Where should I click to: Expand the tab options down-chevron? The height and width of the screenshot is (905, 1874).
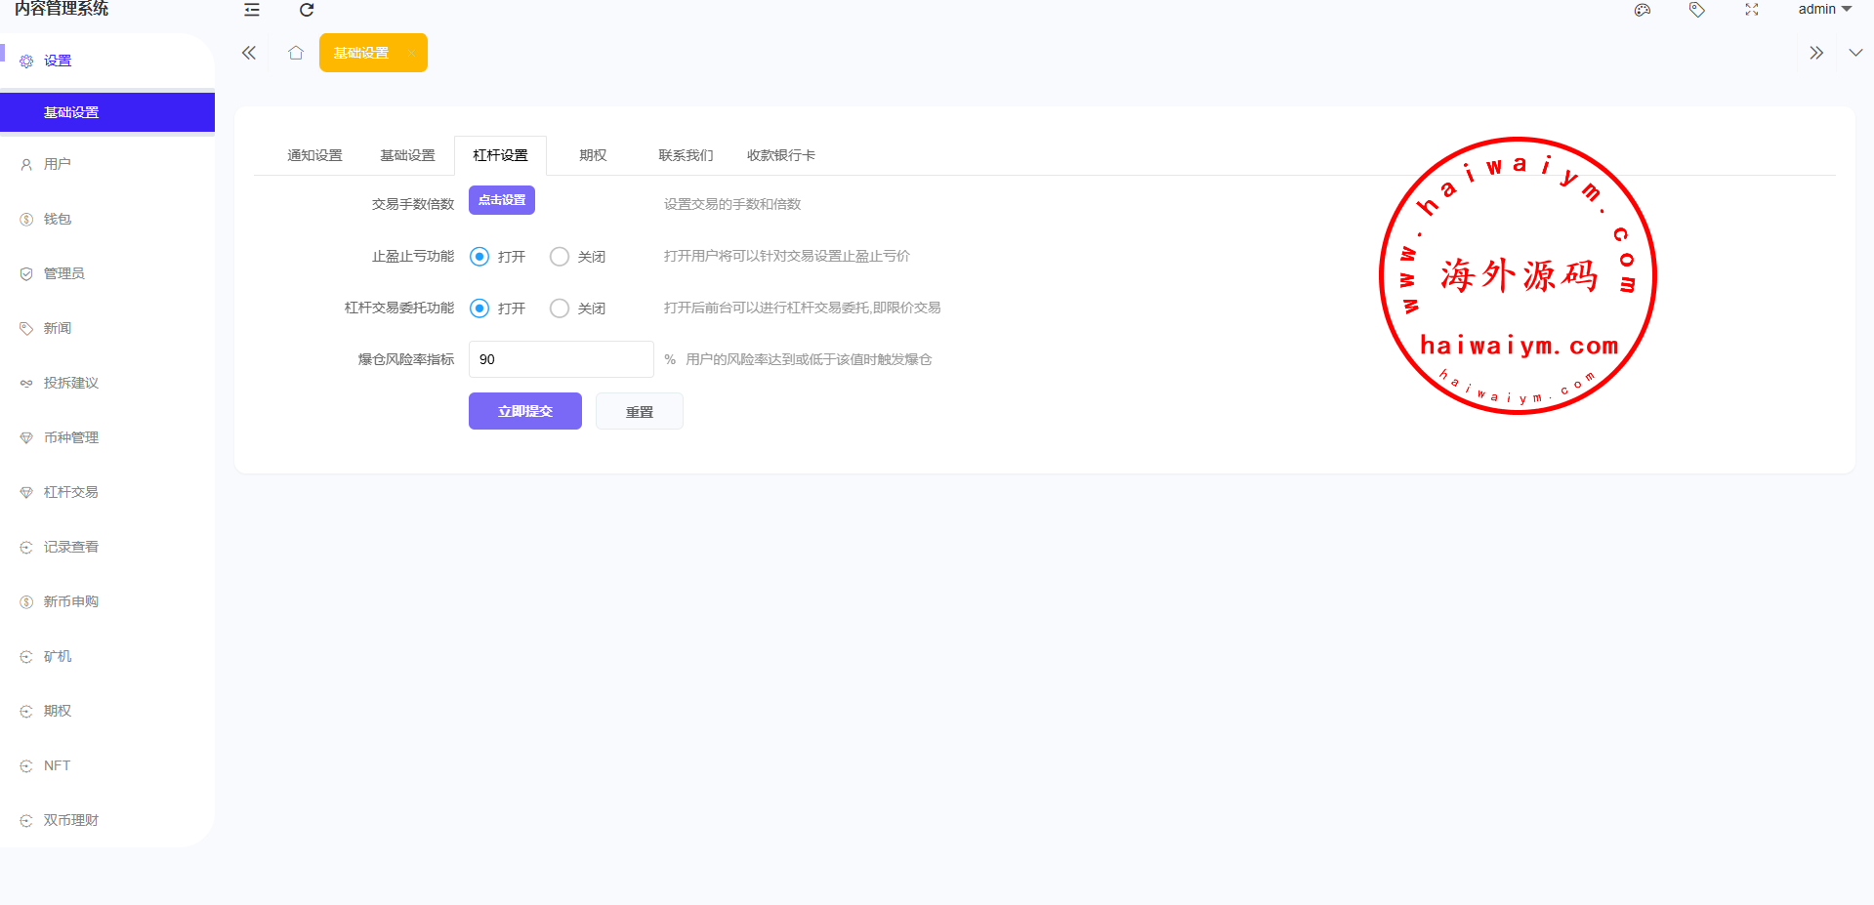pyautogui.click(x=1855, y=53)
